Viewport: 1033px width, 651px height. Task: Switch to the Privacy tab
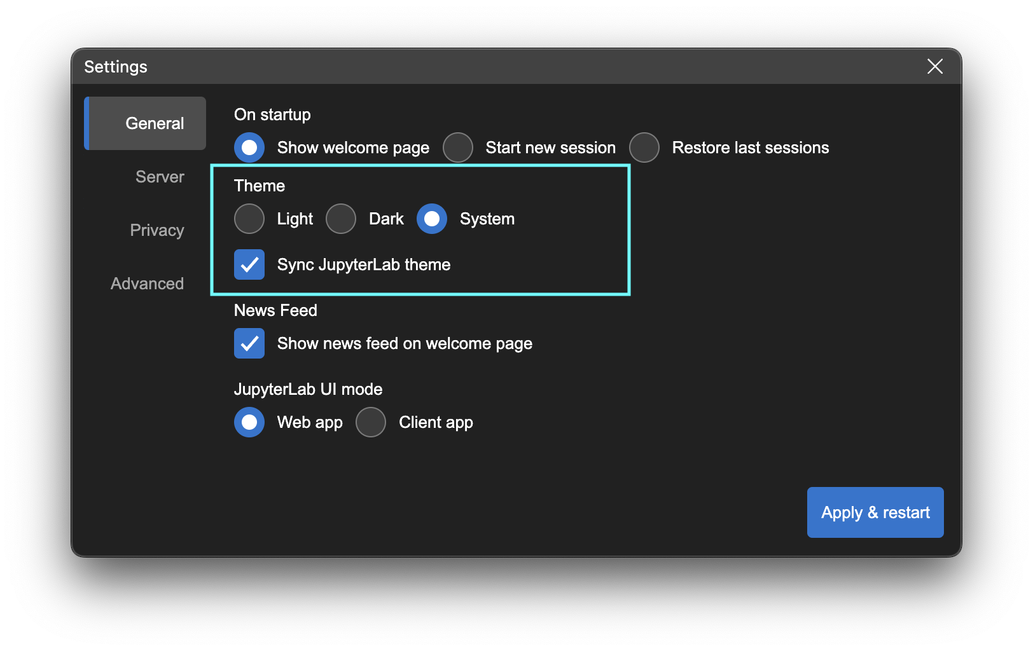pyautogui.click(x=157, y=230)
